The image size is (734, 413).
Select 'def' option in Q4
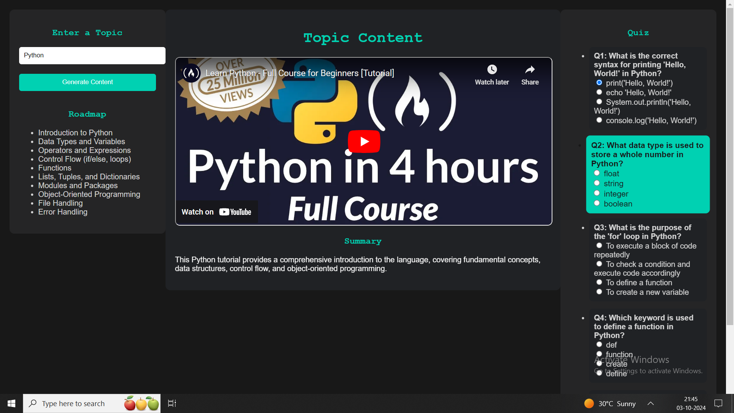click(599, 345)
